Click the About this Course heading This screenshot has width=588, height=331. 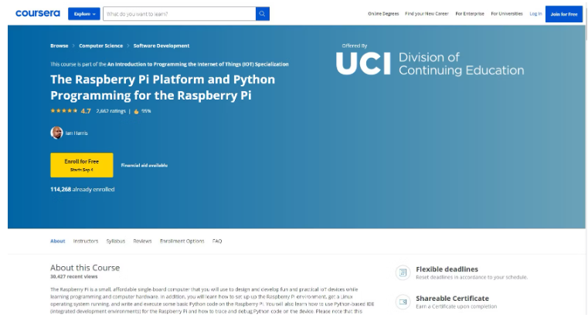pyautogui.click(x=85, y=268)
